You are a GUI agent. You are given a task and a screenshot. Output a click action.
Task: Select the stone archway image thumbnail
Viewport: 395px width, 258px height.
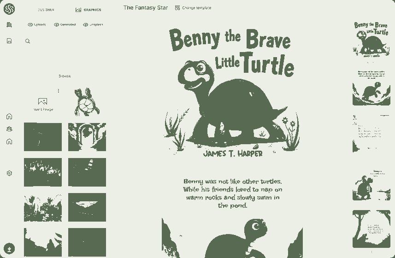point(87,137)
